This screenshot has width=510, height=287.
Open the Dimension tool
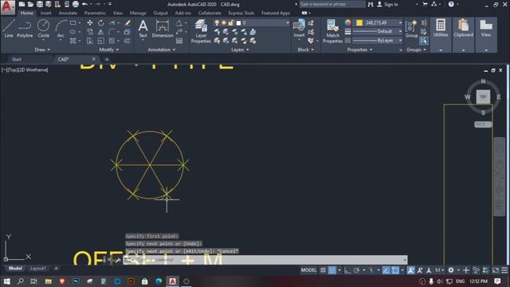point(163,29)
